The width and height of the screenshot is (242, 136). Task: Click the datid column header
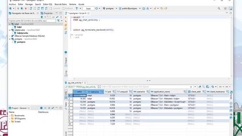click(79, 92)
